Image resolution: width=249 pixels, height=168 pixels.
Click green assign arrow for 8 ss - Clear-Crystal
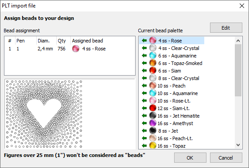pos(144,78)
